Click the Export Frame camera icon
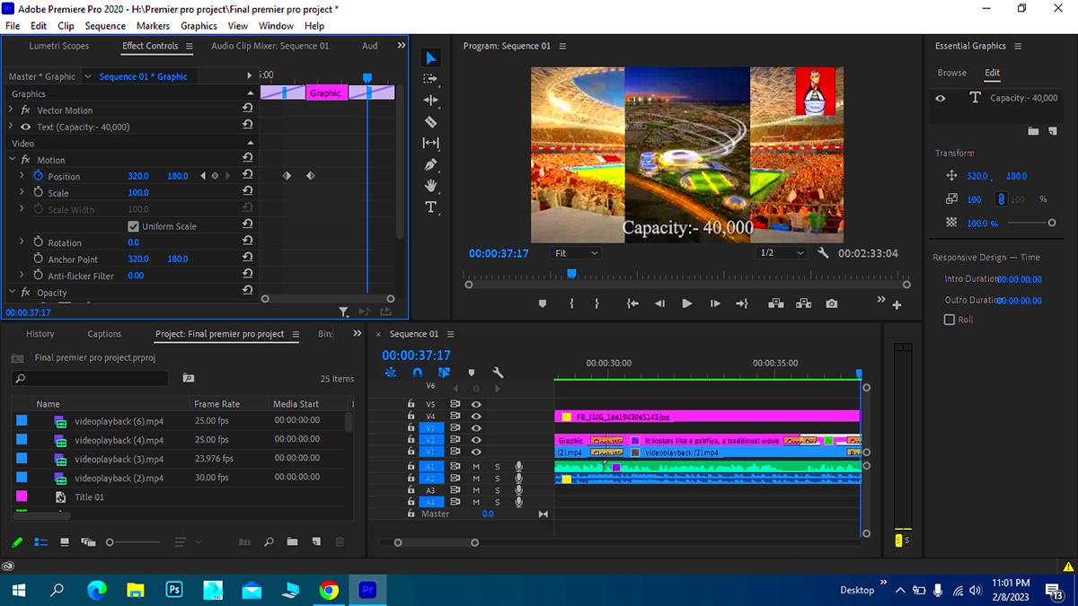Screen dimensions: 1078x606 [x=832, y=303]
